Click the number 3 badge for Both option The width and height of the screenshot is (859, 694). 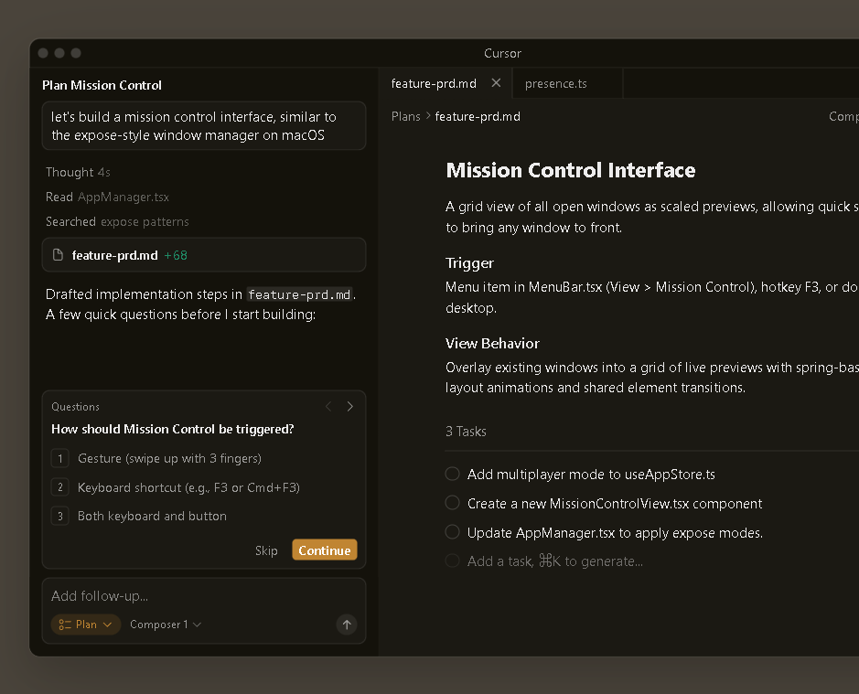(x=60, y=517)
